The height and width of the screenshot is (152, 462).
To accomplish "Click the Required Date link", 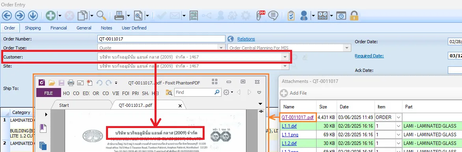I will point(369,56).
